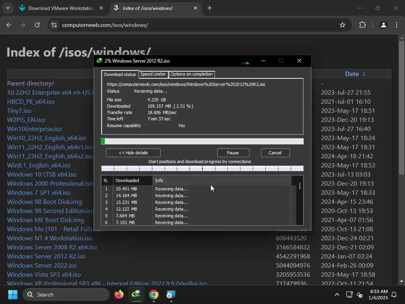Screen dimensions: 405x304
Task: Open the Chrome extensions puzzle icon
Action: tap(362, 25)
